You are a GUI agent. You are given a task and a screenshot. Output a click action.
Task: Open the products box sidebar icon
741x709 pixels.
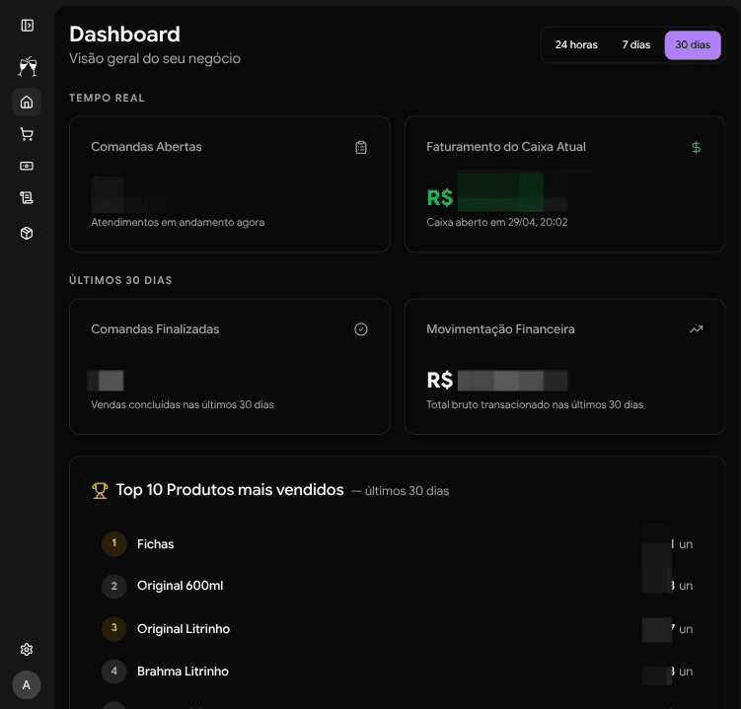tap(27, 233)
